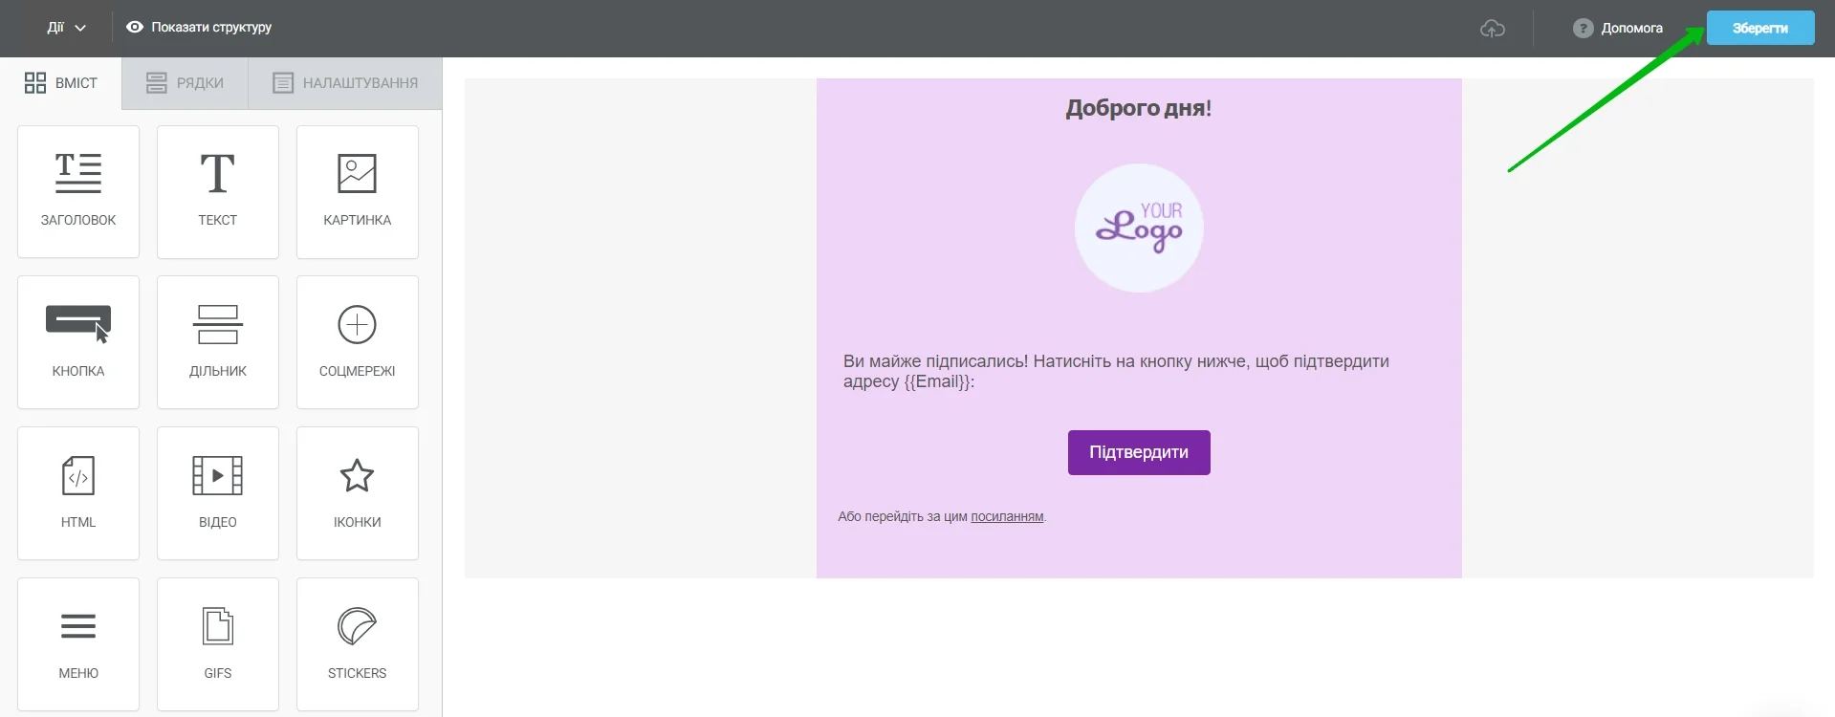Open the Дії actions dropdown
Viewport: 1835px width, 717px height.
click(x=66, y=28)
